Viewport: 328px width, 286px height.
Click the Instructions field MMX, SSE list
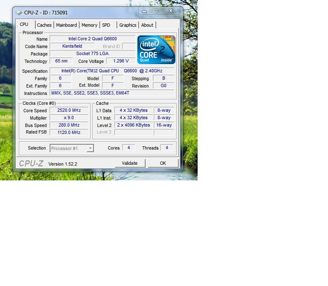point(112,93)
